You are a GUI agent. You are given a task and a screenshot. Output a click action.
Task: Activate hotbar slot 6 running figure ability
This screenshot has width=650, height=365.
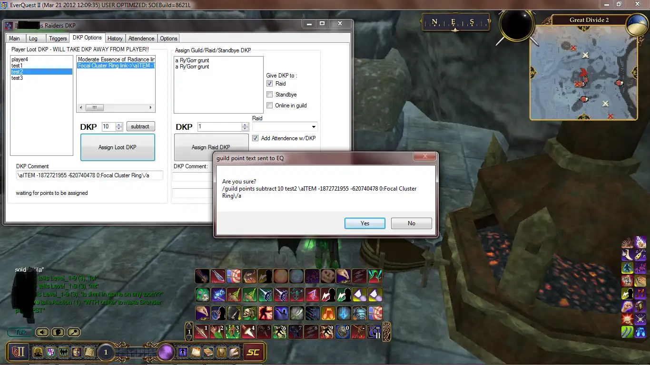click(x=280, y=331)
